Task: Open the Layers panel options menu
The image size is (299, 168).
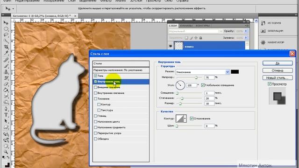Action: 247,26
